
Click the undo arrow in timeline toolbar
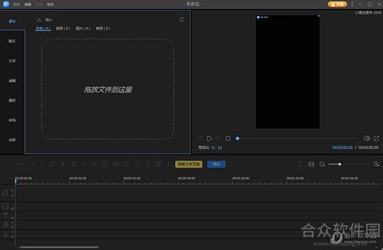pos(22,165)
